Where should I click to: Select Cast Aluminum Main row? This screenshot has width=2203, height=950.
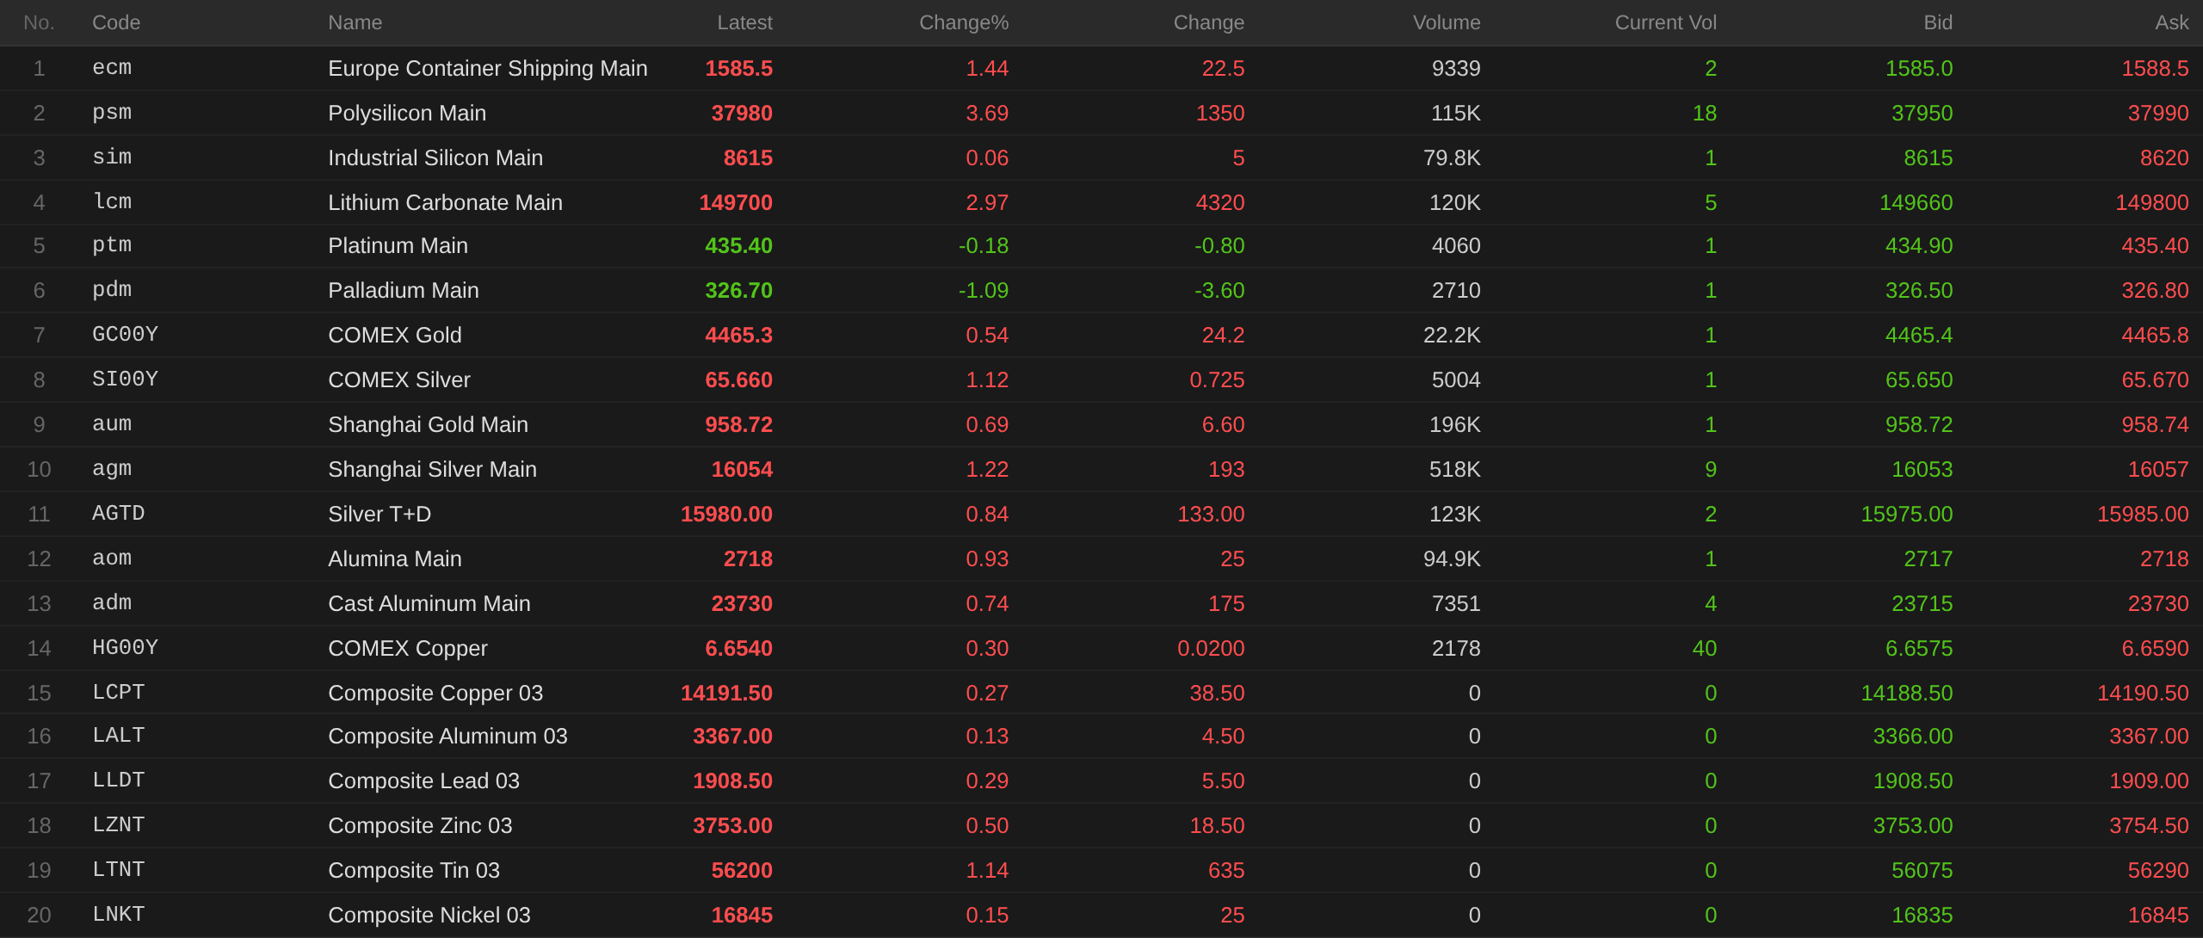1101,603
